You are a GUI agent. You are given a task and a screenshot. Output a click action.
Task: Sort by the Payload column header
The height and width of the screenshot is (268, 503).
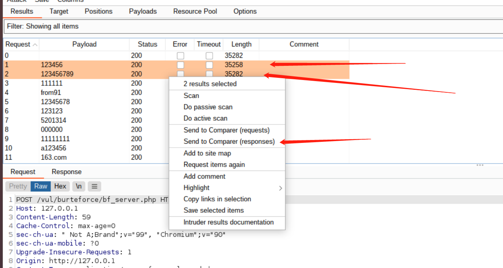[84, 44]
